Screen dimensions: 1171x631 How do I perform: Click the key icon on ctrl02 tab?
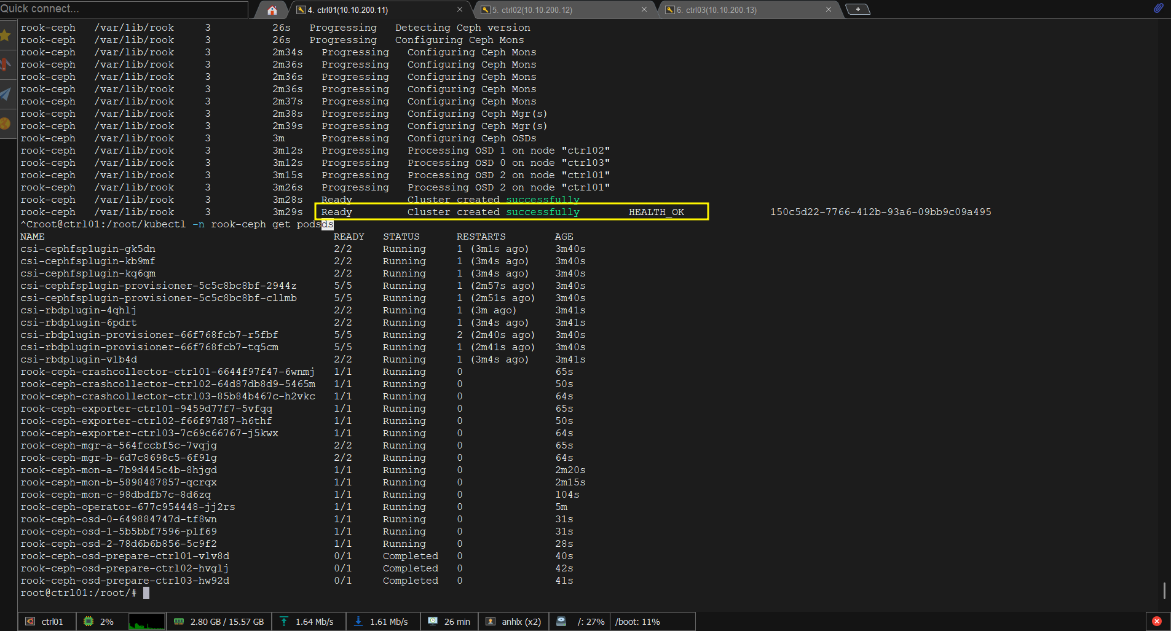coord(485,10)
